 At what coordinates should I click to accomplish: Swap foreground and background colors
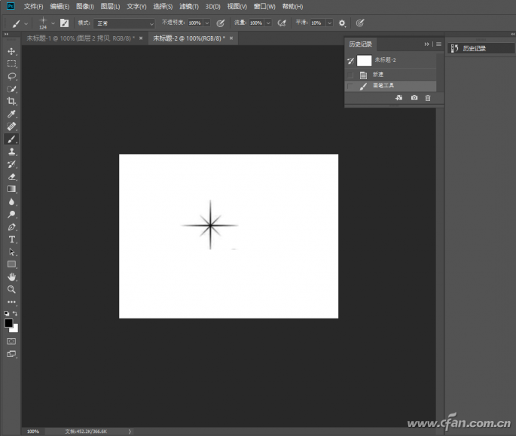tap(15, 313)
